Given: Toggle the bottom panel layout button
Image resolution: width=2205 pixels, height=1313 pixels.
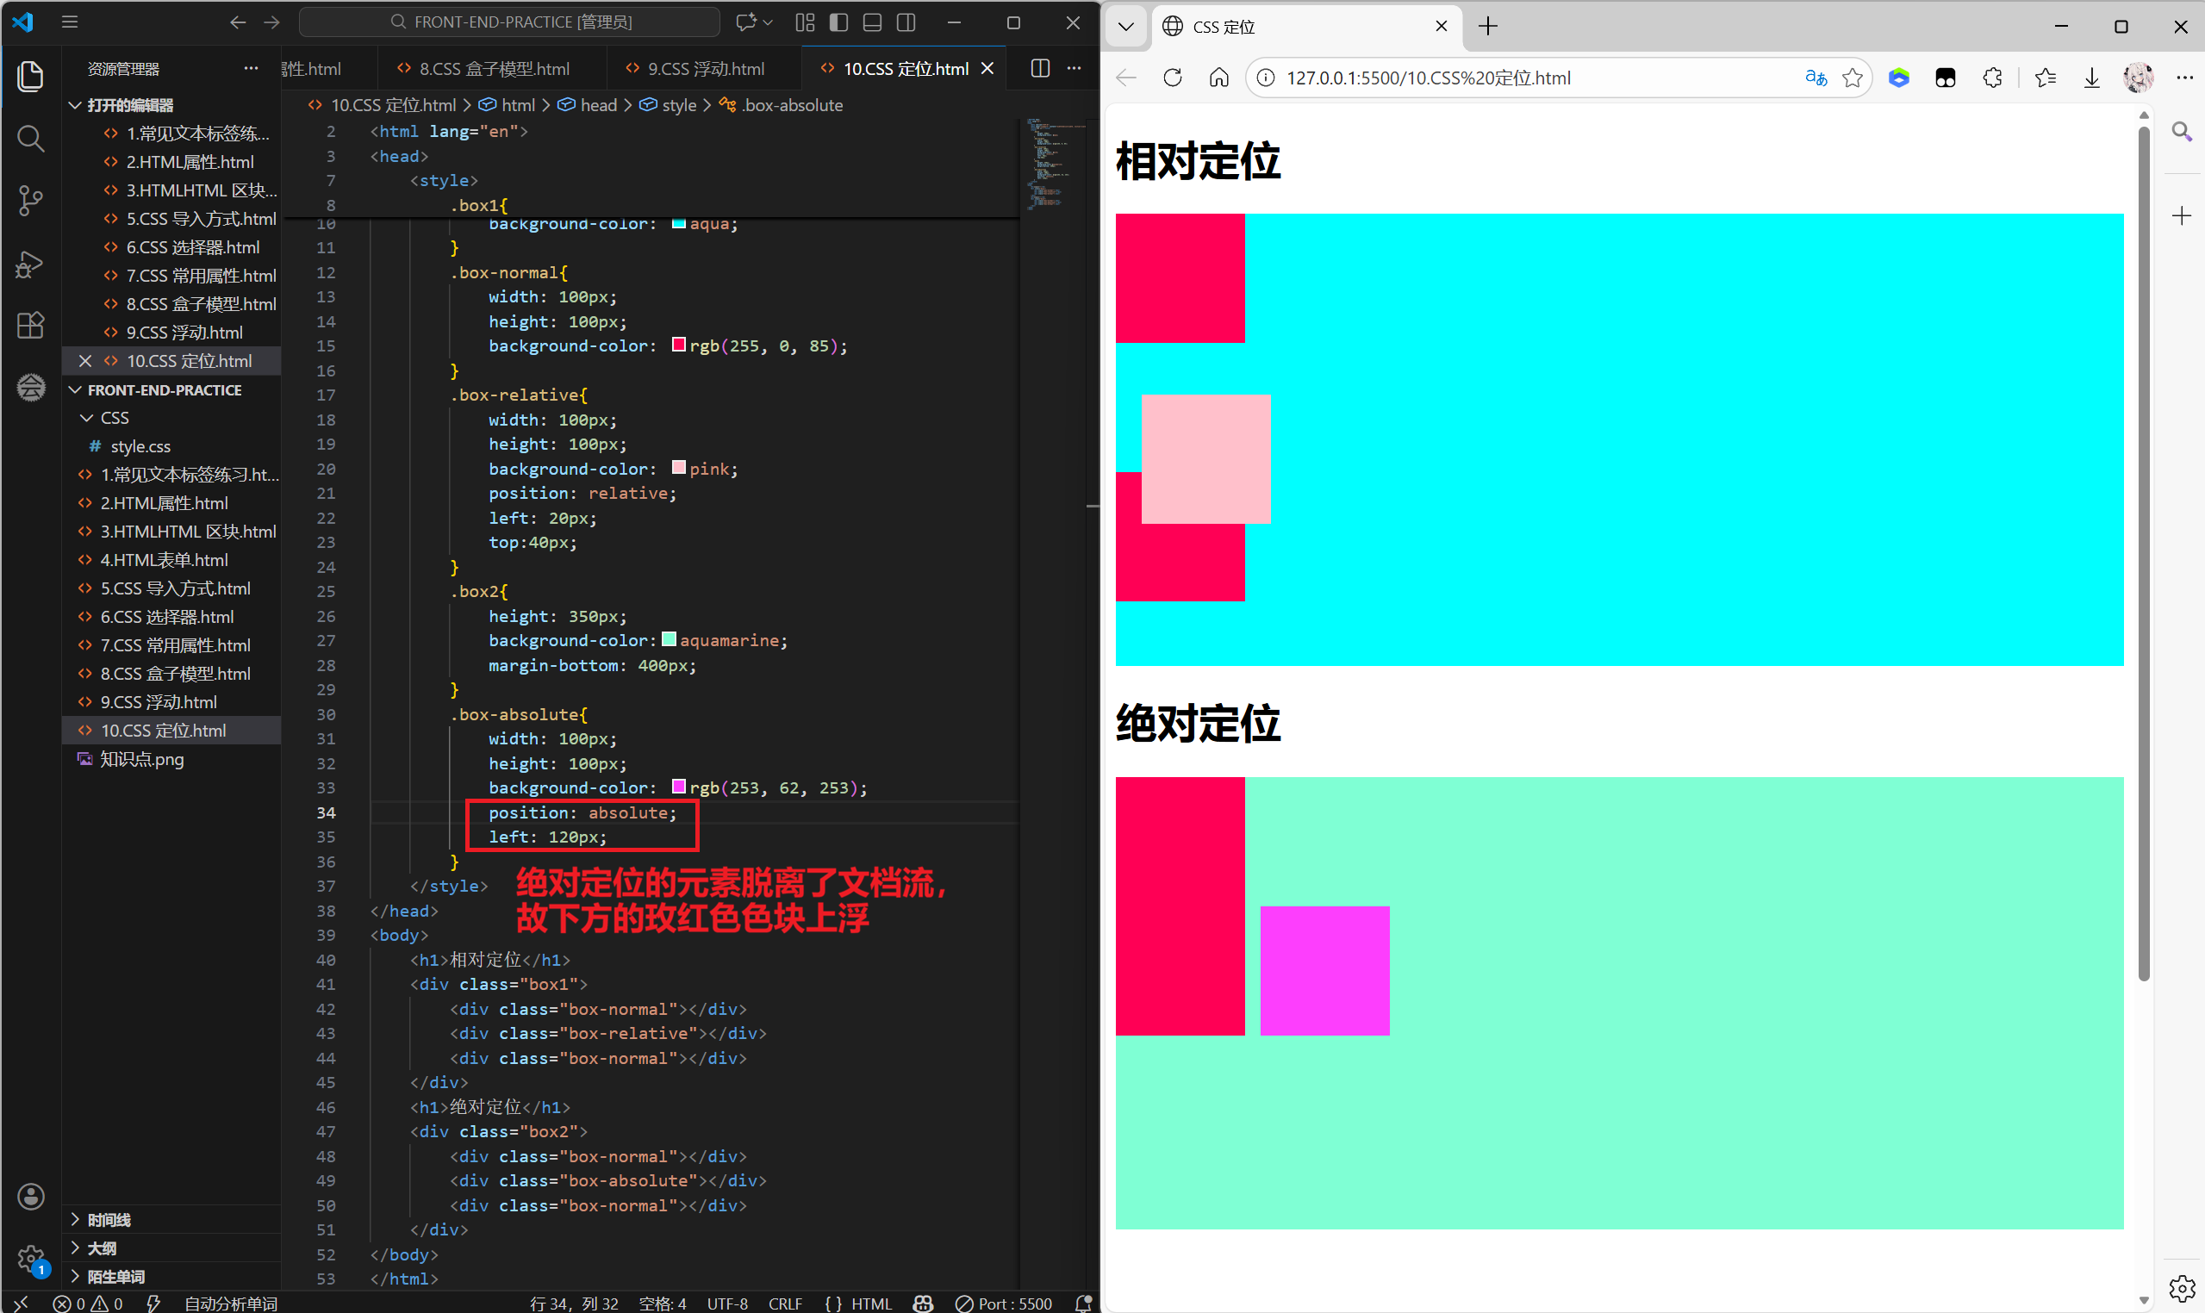Looking at the screenshot, I should point(873,22).
